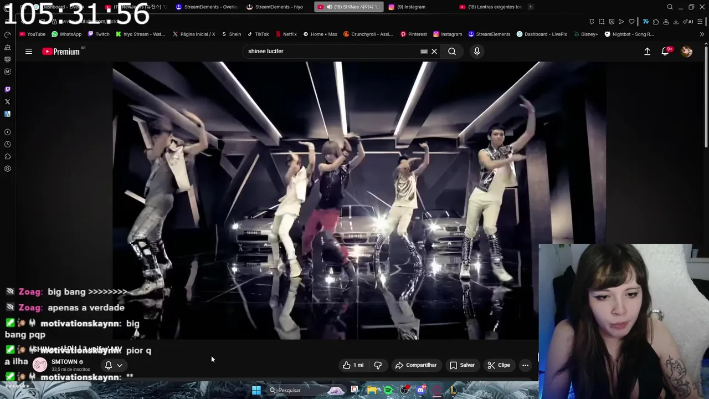Open sidebar settings gear icon
Image resolution: width=709 pixels, height=399 pixels.
(7, 169)
